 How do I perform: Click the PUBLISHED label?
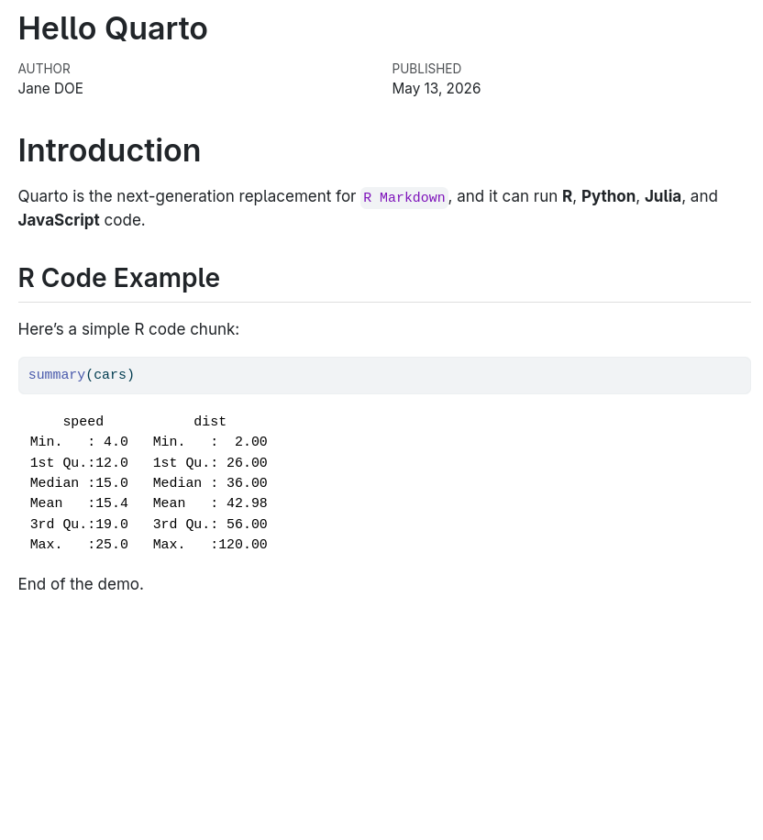pos(426,69)
